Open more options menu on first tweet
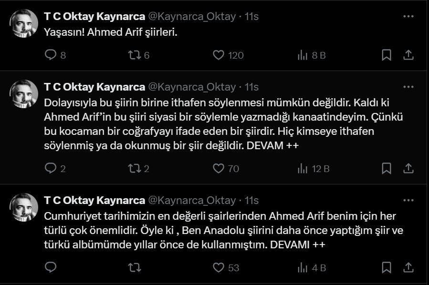This screenshot has width=429, height=285. (408, 16)
